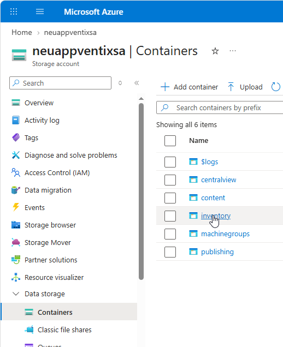
Task: Click the Partner solutions icon
Action: point(16,260)
